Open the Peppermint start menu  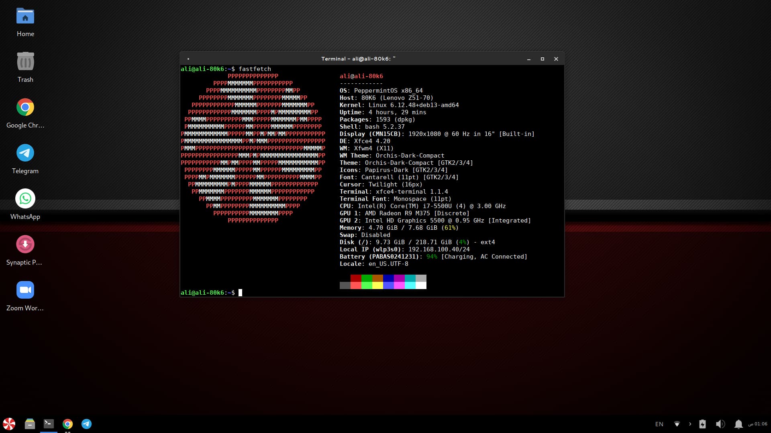9,424
